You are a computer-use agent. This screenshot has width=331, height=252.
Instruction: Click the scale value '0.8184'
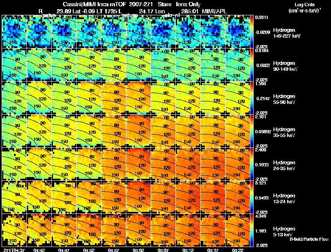click(261, 50)
